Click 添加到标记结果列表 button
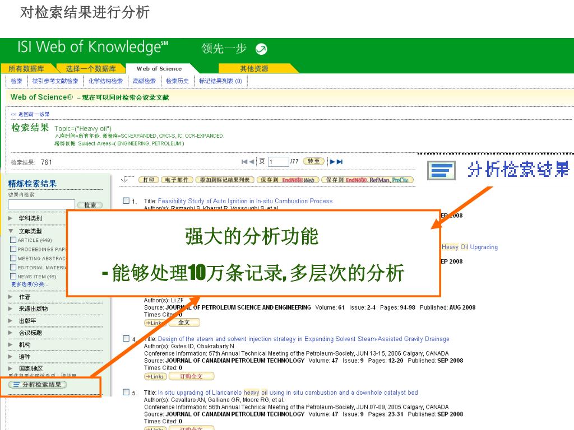This screenshot has width=574, height=430. [225, 180]
